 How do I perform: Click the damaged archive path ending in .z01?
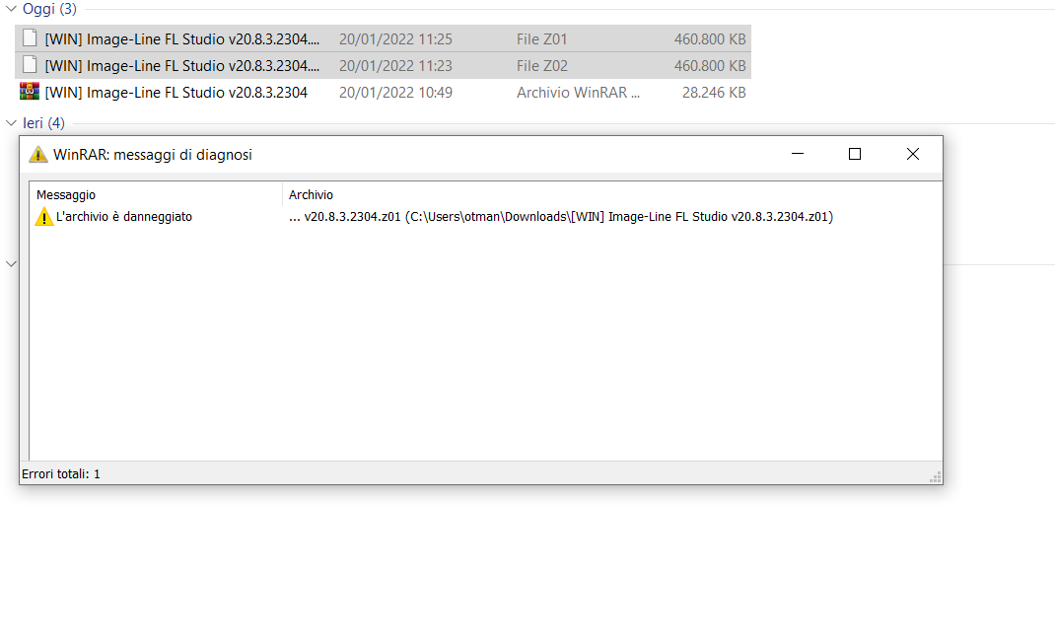point(560,217)
